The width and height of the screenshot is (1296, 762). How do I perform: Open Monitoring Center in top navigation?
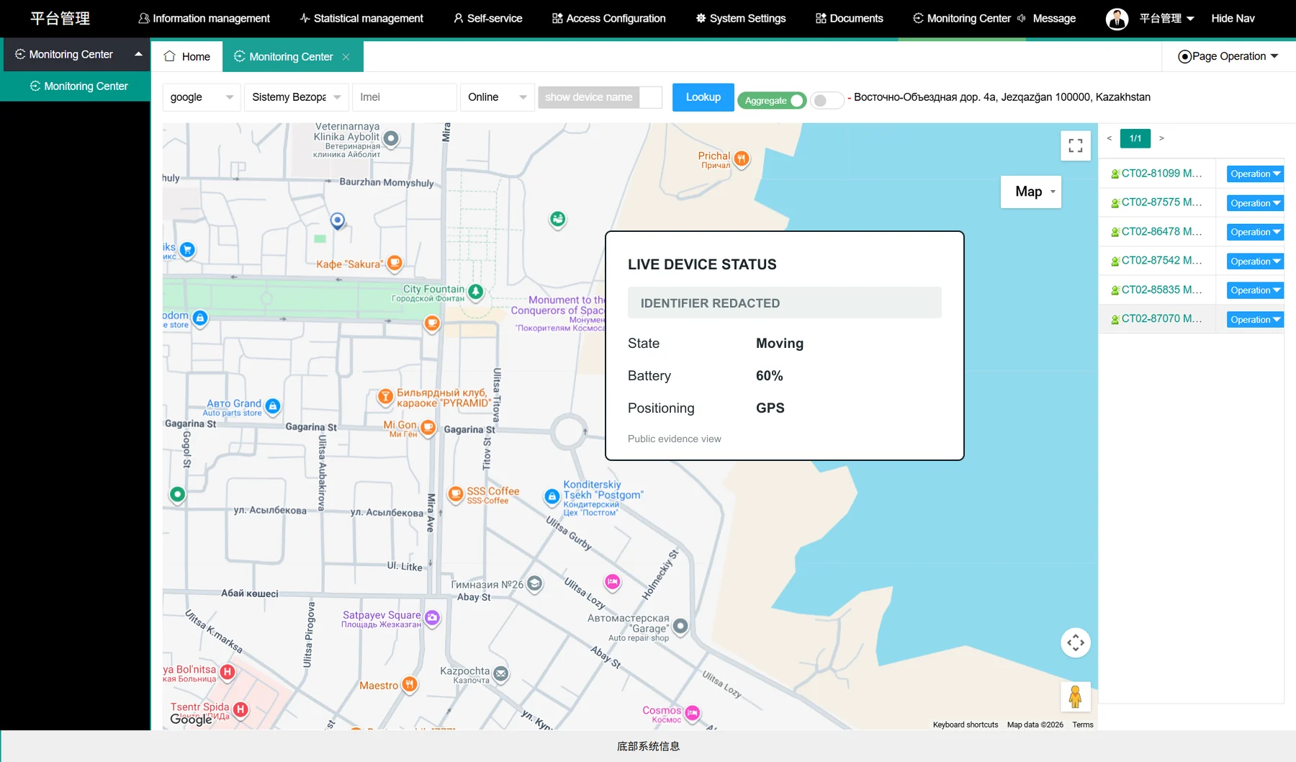(x=961, y=18)
